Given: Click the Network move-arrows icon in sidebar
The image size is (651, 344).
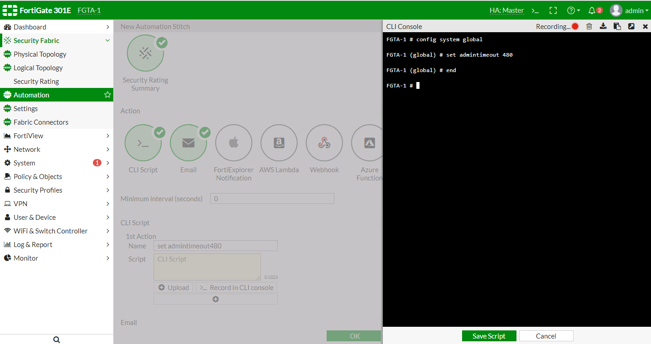Looking at the screenshot, I should [x=7, y=149].
